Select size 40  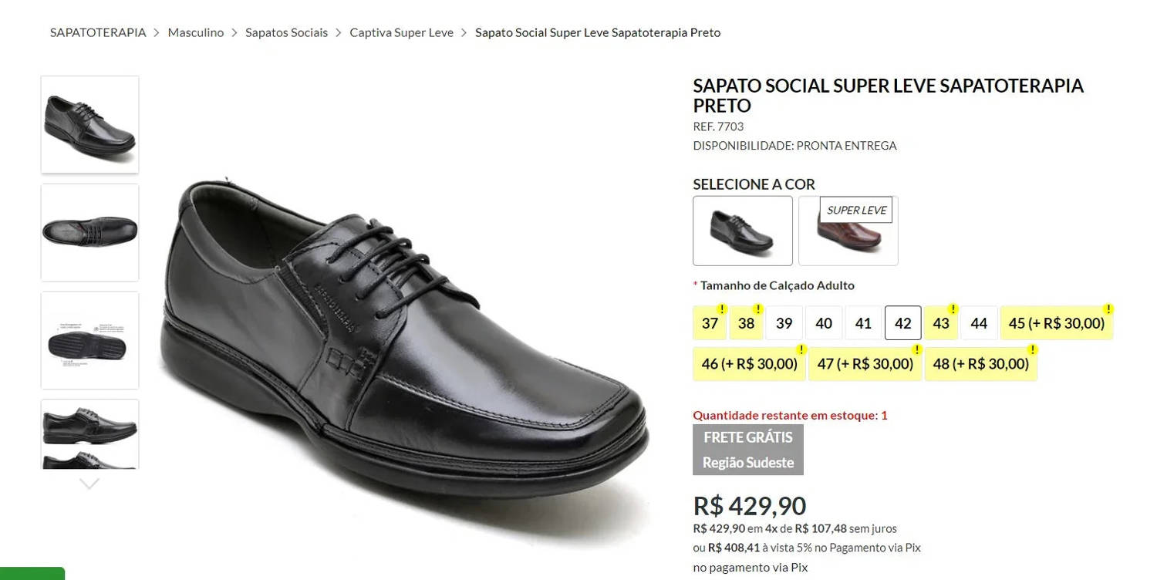(824, 322)
